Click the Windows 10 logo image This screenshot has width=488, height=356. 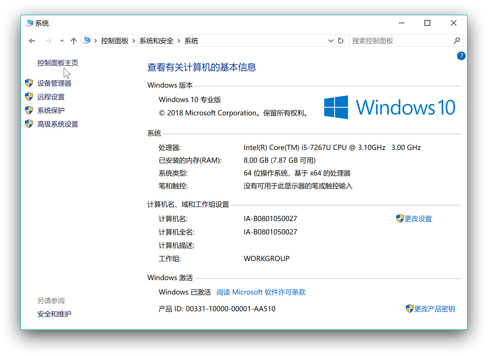click(390, 107)
